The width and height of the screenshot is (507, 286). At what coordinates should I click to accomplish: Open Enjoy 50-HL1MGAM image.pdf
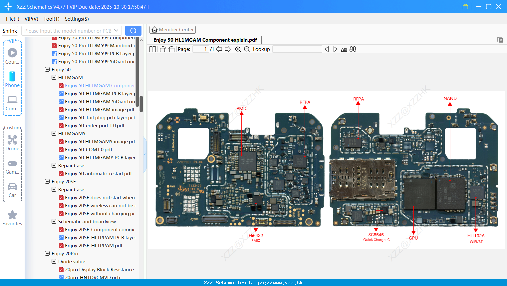click(x=97, y=109)
